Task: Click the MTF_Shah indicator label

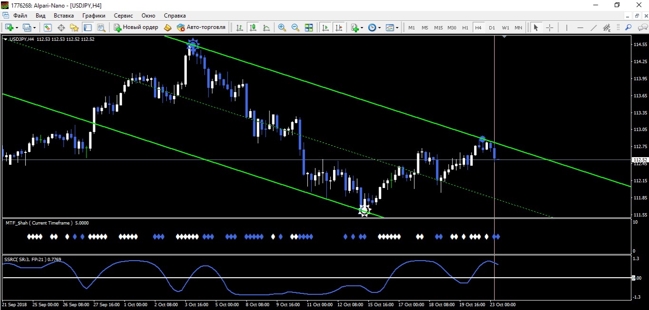Action: [x=47, y=223]
